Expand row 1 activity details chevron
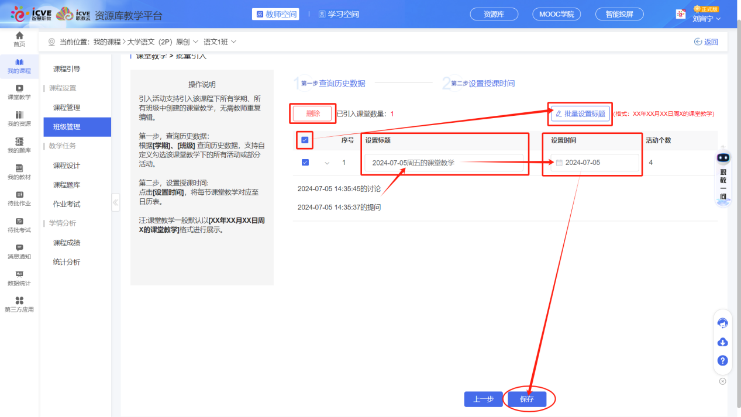 pyautogui.click(x=327, y=162)
